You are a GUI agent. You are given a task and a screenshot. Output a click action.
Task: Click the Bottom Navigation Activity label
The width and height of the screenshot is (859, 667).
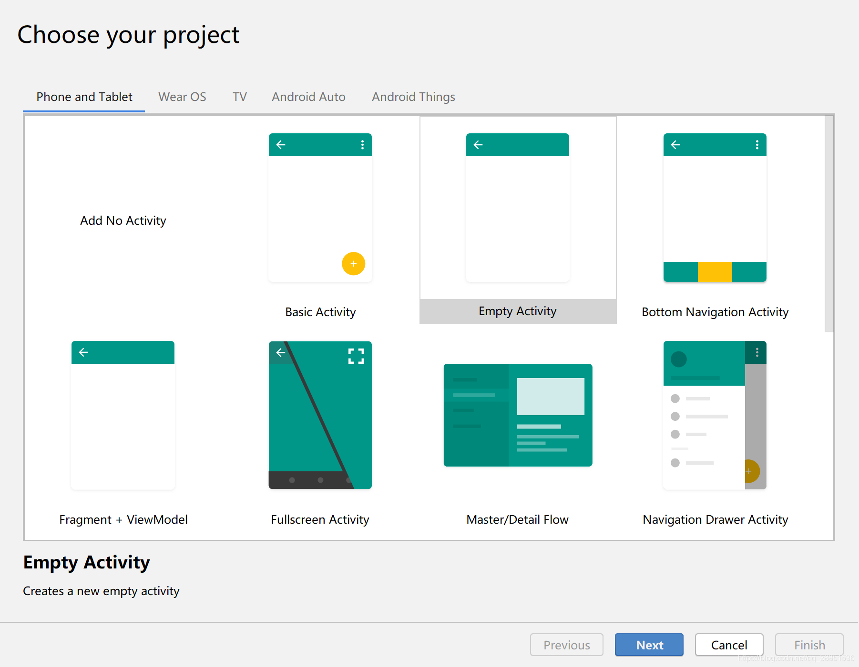pos(715,312)
